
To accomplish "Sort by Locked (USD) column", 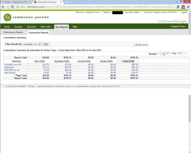I will [84, 61].
